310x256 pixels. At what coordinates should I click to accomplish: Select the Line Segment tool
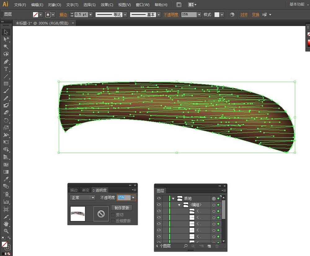(6, 76)
